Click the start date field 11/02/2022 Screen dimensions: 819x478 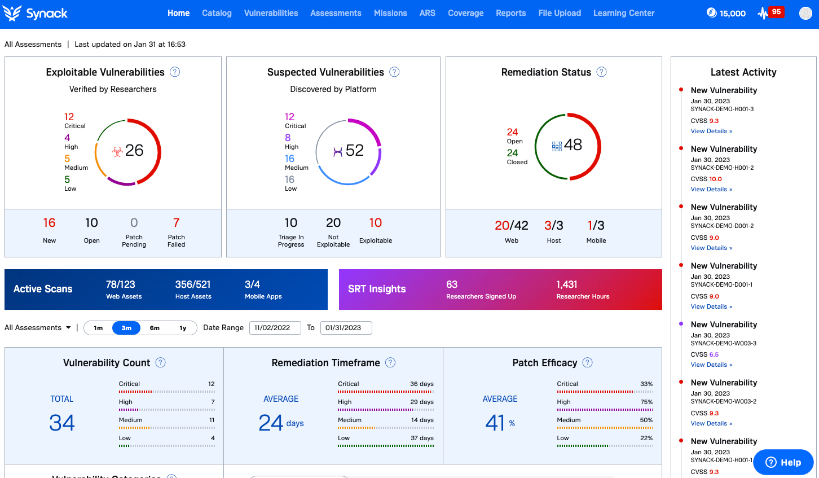point(275,328)
